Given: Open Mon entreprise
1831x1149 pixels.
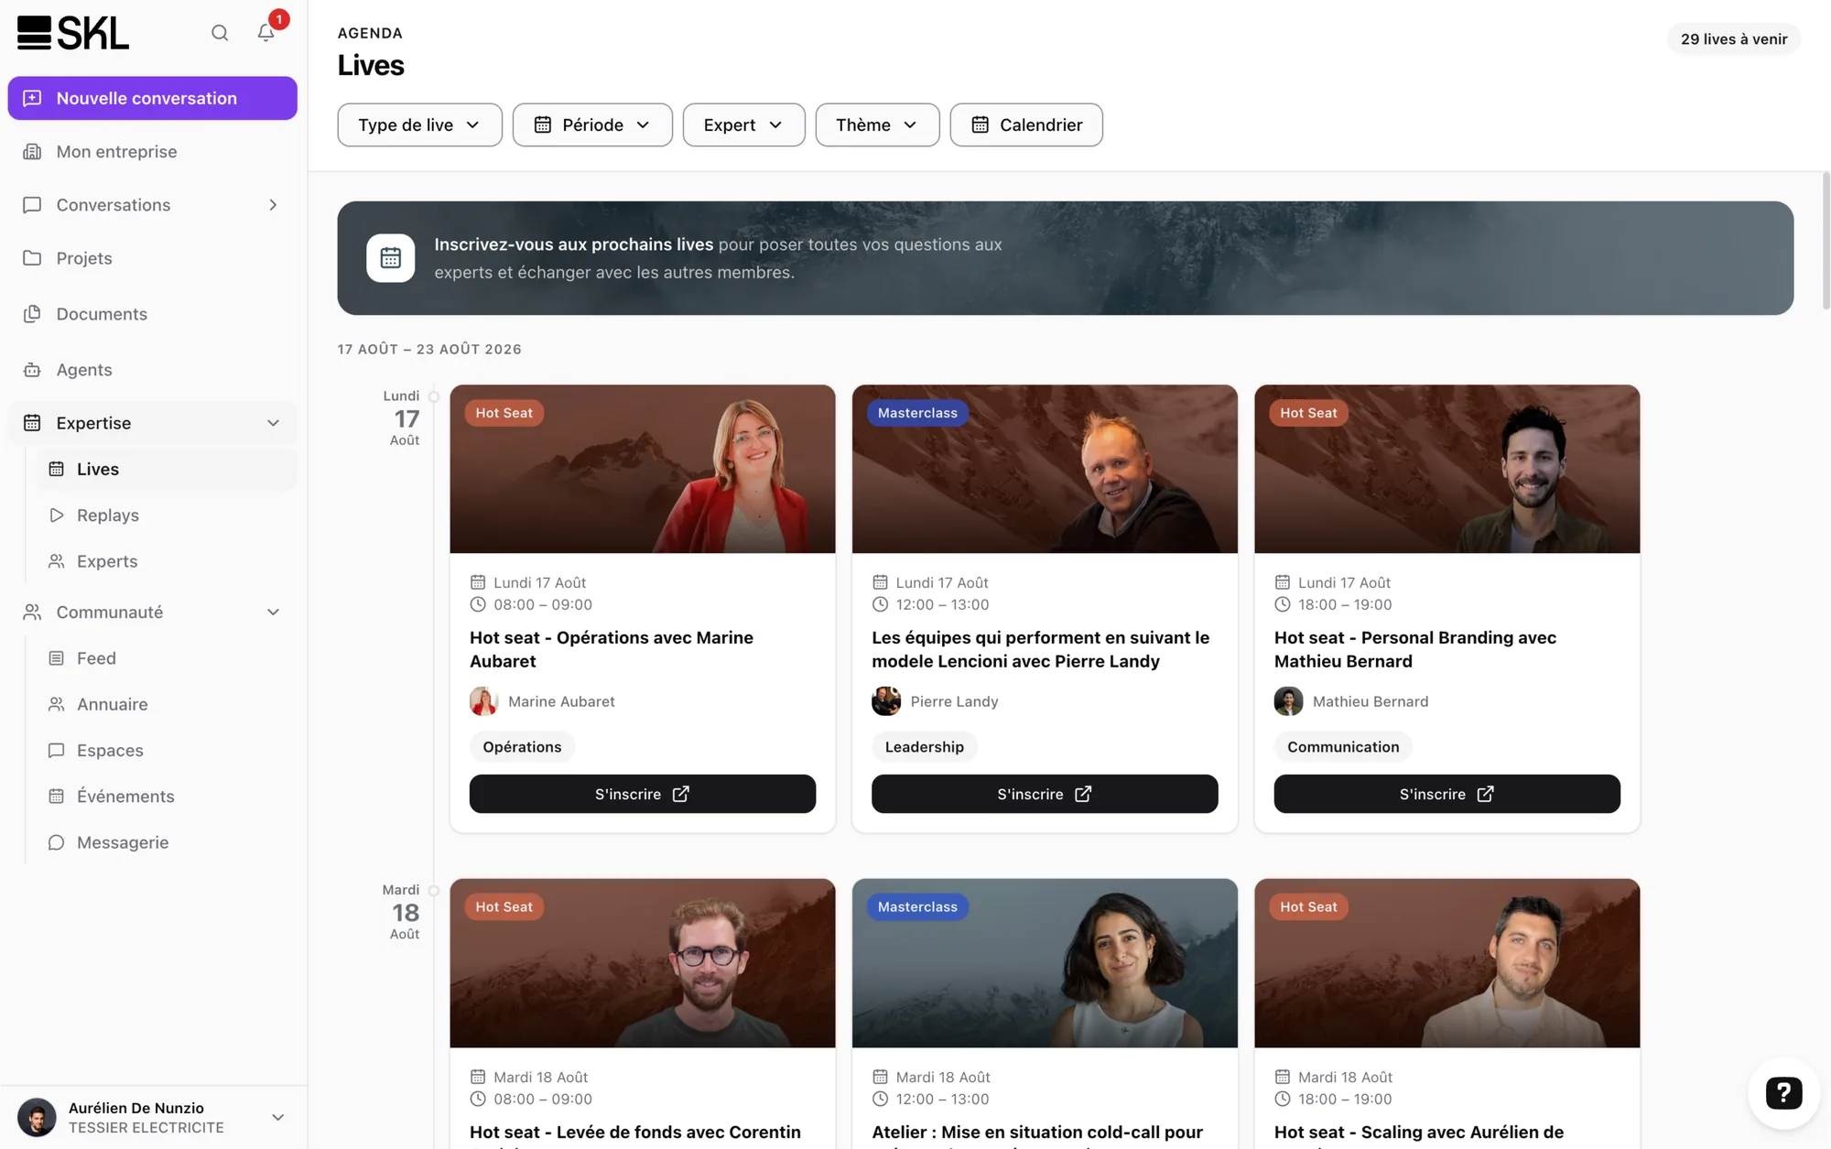Looking at the screenshot, I should click(x=153, y=152).
